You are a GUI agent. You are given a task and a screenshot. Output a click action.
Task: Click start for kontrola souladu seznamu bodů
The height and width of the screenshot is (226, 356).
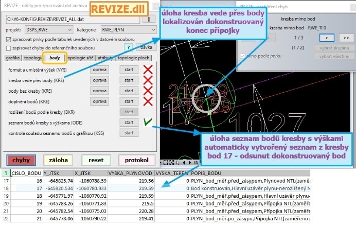(129, 133)
